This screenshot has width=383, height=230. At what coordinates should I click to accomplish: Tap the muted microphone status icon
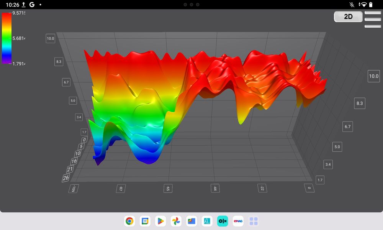tap(352, 4)
